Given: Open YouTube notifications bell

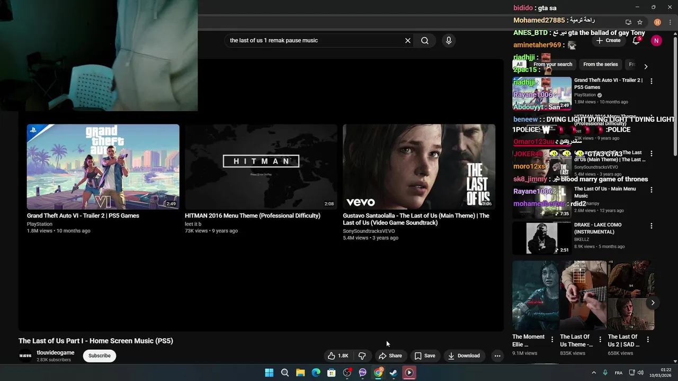Looking at the screenshot, I should [636, 40].
